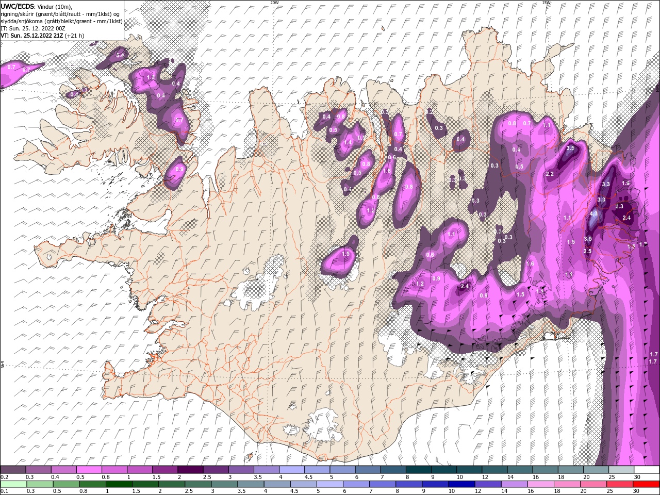This screenshot has width=660, height=495.
Task: Click the rigning/skúrir legend description line
Action: [x=60, y=14]
